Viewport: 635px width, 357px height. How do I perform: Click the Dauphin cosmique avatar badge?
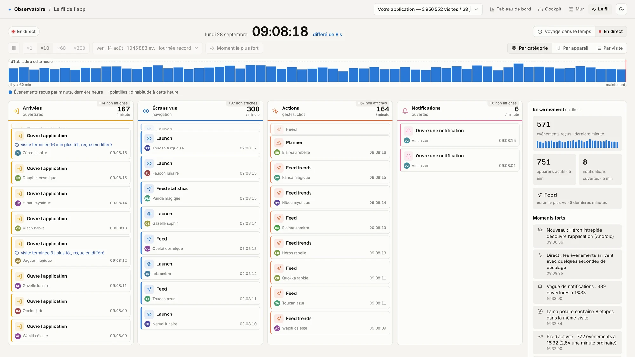pos(18,178)
